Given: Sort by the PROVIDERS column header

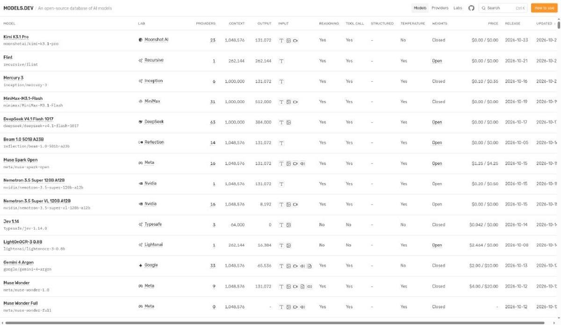Looking at the screenshot, I should click(206, 23).
